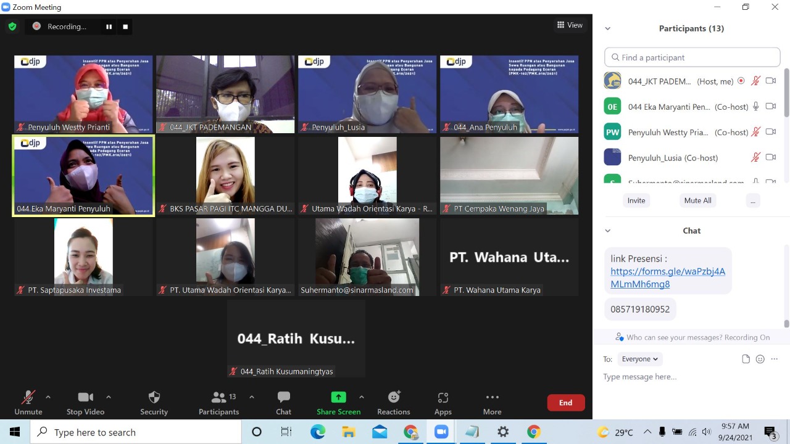Open the Apps panel
This screenshot has width=790, height=444.
[443, 402]
